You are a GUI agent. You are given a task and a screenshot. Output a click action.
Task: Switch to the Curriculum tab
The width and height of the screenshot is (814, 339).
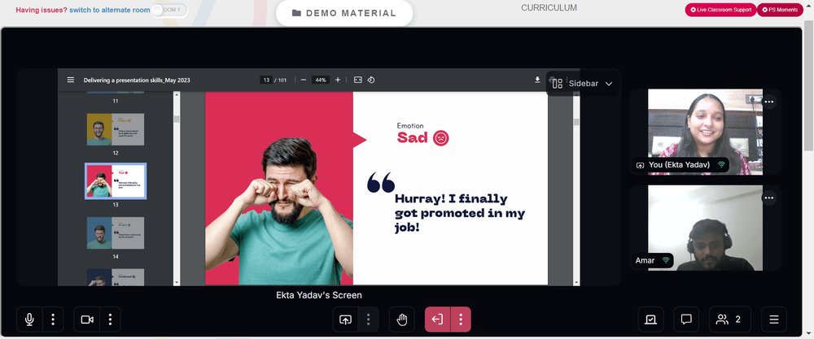(x=549, y=8)
